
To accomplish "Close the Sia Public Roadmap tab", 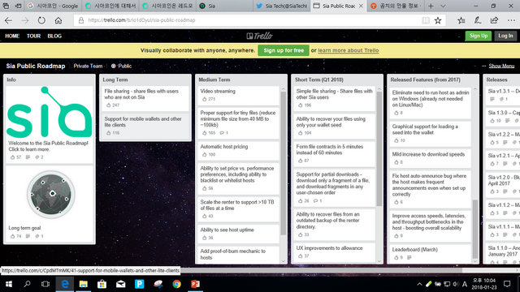I will [x=361, y=6].
